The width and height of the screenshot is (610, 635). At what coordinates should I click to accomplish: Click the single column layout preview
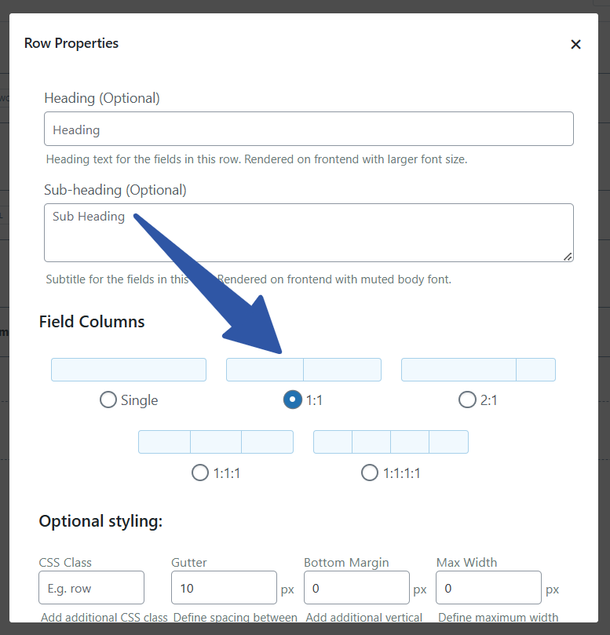point(129,370)
